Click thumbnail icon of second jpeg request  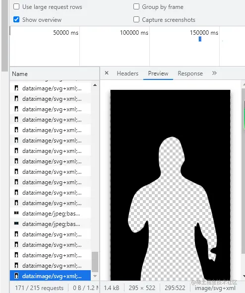(16, 223)
